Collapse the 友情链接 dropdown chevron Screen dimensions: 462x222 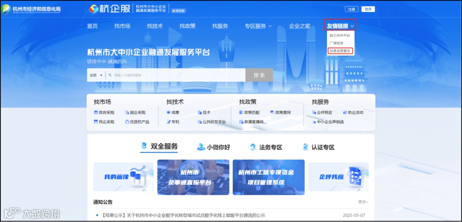tap(352, 26)
